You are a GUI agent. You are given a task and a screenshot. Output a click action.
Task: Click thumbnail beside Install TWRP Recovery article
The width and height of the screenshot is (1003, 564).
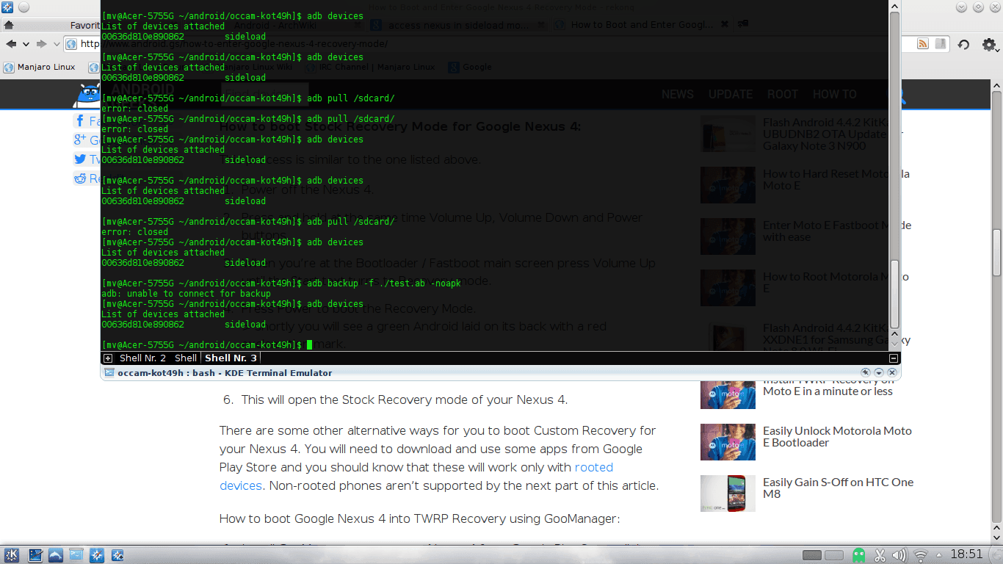tap(728, 394)
